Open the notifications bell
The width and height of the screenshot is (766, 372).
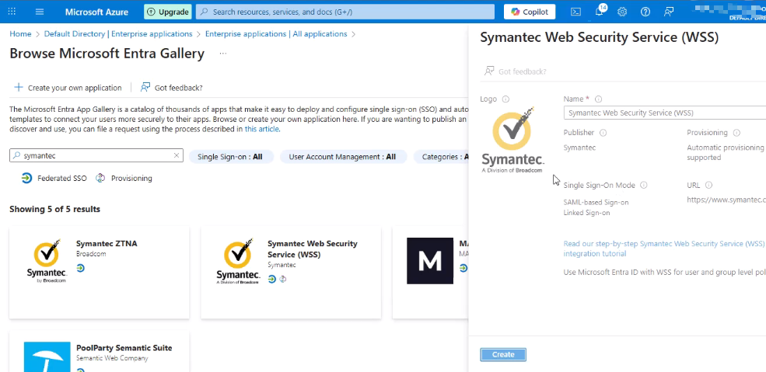[600, 12]
